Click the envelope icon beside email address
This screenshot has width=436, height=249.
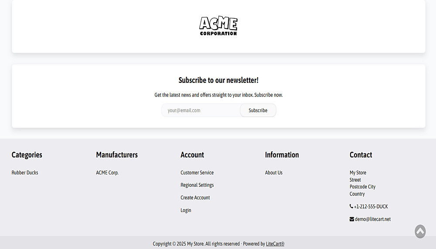[352, 219]
